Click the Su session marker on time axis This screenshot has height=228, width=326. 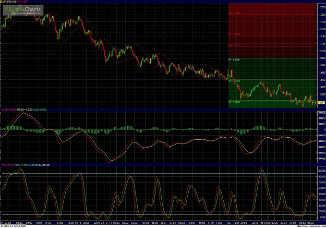click(x=229, y=223)
